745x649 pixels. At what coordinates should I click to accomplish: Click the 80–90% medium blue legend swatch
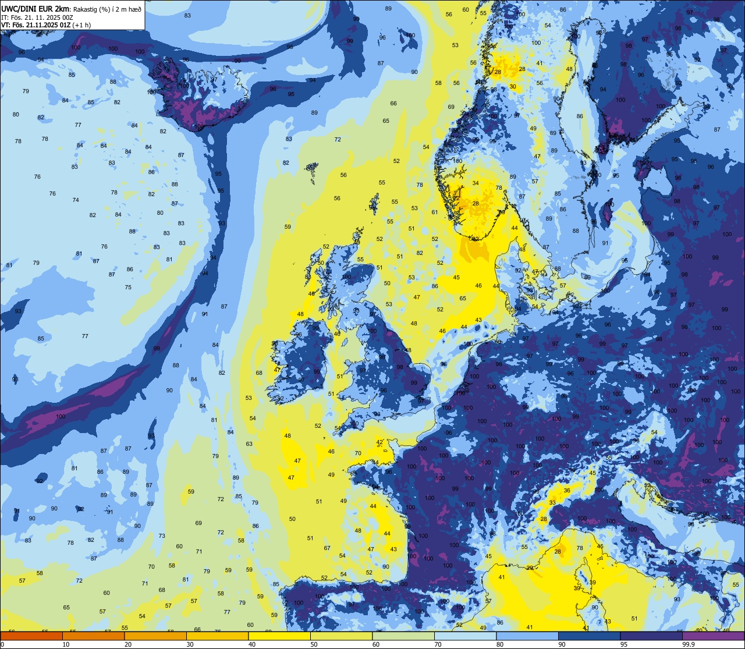(x=527, y=636)
